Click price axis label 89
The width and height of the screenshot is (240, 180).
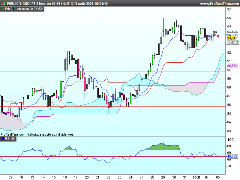click(229, 79)
